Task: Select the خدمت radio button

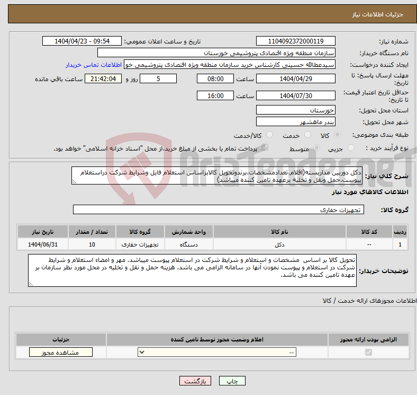Action: pos(307,135)
